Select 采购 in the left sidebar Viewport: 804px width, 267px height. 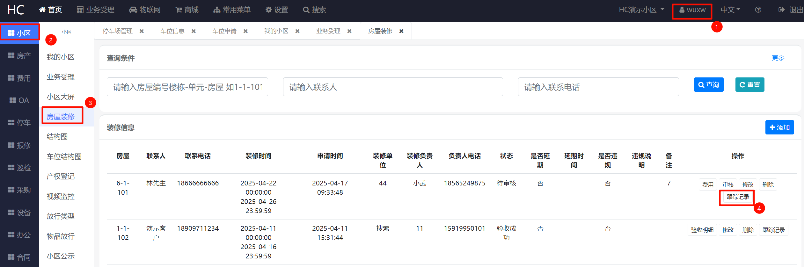coord(19,190)
